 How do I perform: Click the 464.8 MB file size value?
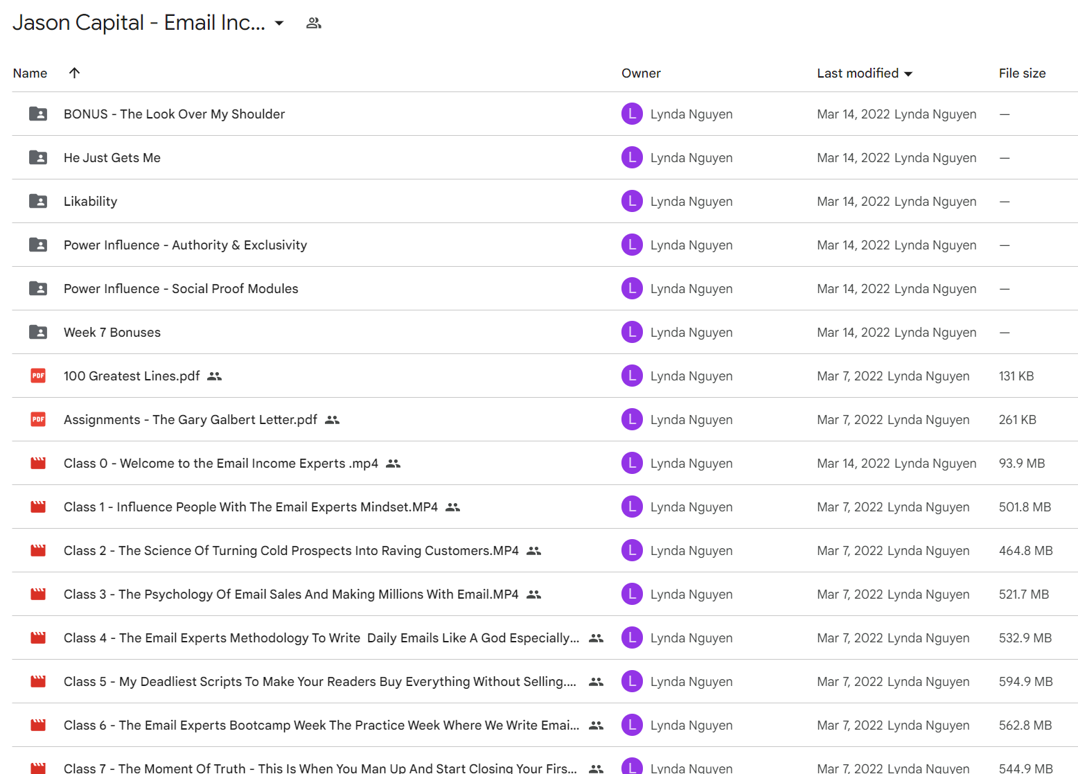click(1026, 550)
